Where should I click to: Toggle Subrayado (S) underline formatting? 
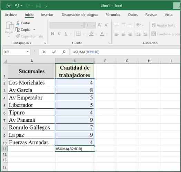point(66,34)
